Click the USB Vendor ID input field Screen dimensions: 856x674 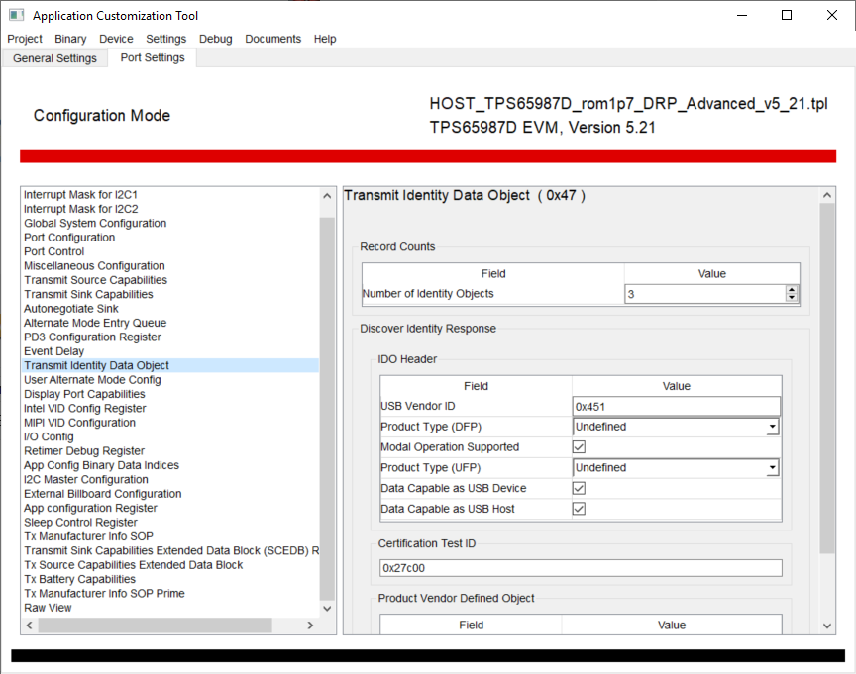(x=677, y=406)
